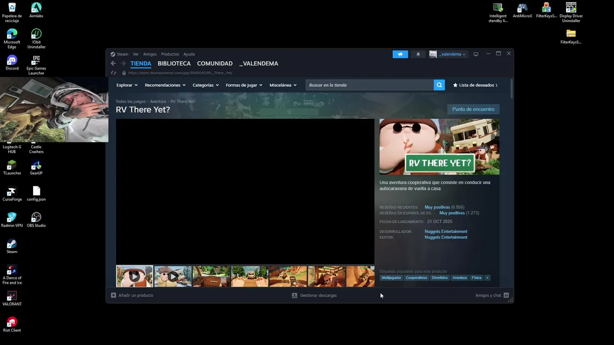The width and height of the screenshot is (614, 345).
Task: Launch VALORANT desktop icon
Action: coord(12,299)
